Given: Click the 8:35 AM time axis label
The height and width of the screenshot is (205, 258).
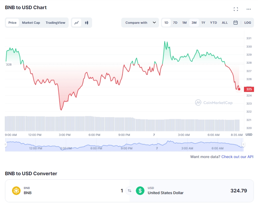Looking at the screenshot, I should pos(237,135).
